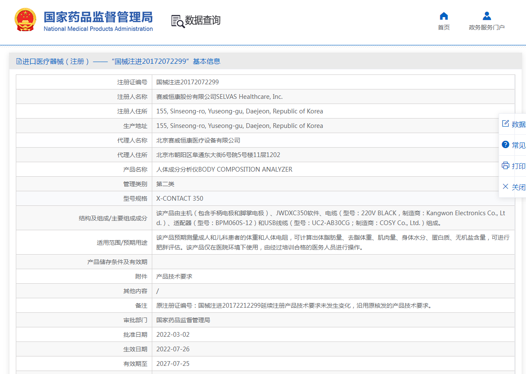Click the 产品技术要求 attachment value
The height and width of the screenshot is (374, 526).
(x=174, y=276)
